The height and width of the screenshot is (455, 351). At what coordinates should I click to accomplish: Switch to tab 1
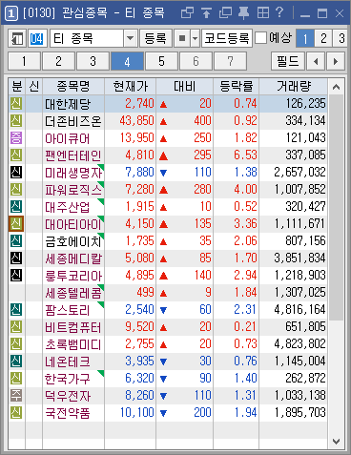25,61
